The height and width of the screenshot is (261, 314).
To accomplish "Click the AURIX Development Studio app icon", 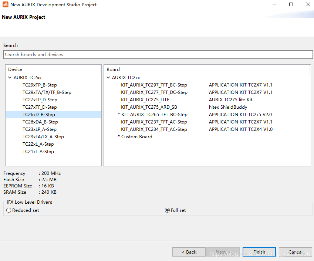I will [x=6, y=4].
